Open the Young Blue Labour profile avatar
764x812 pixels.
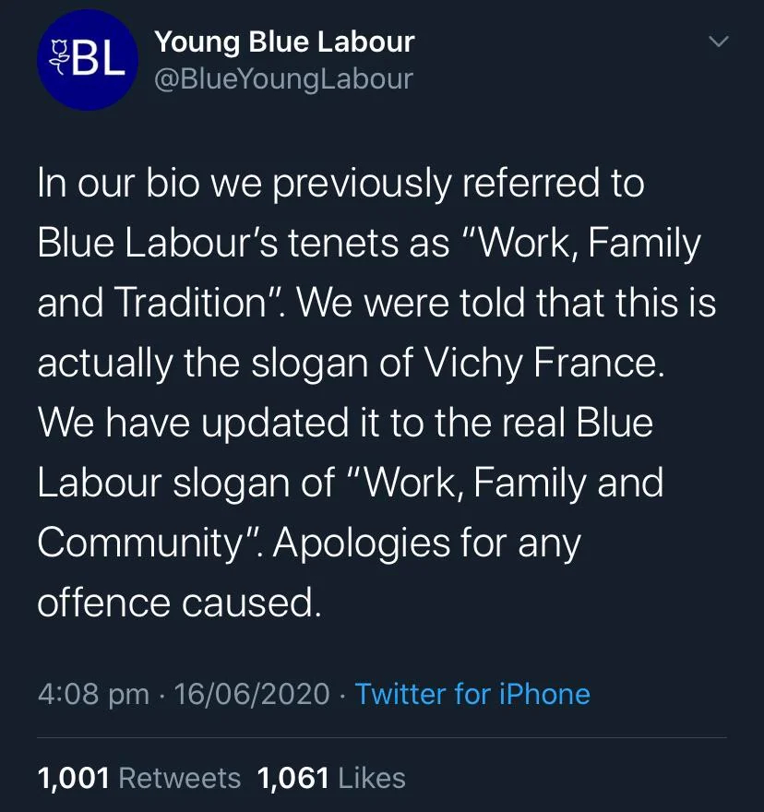point(88,60)
